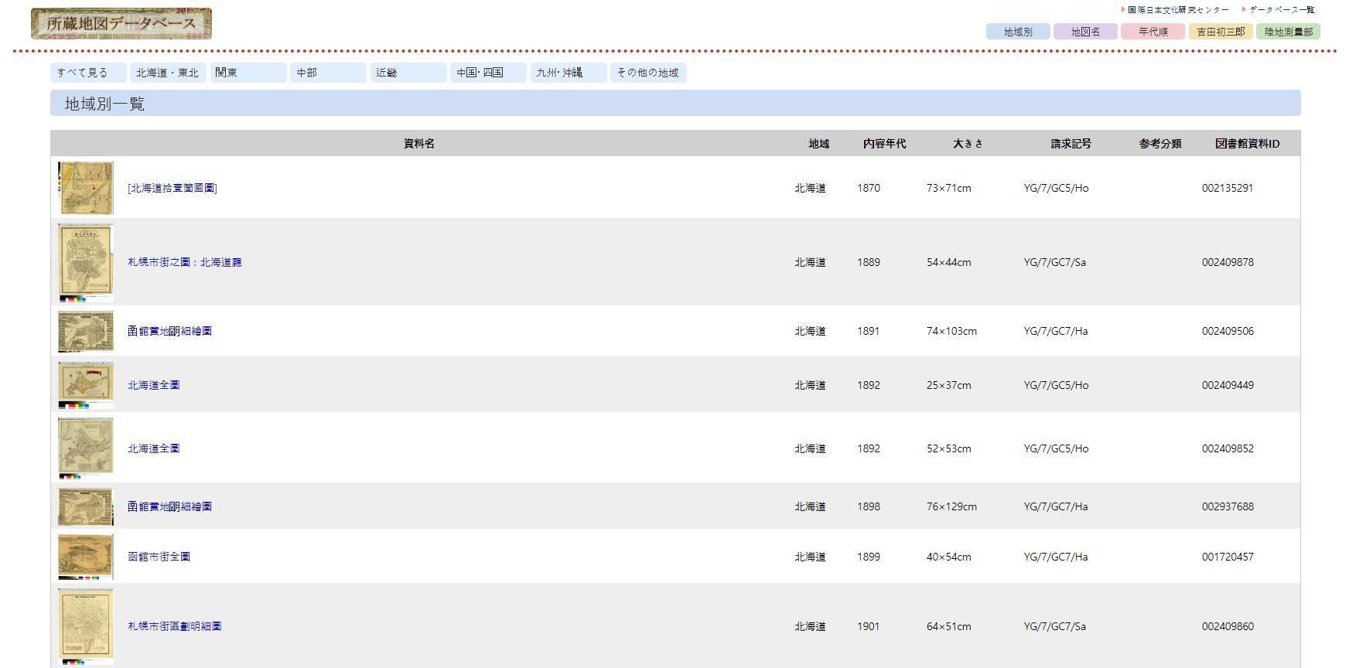Click the 国際日本文化研究センター link
This screenshot has width=1349, height=668.
pyautogui.click(x=1177, y=10)
